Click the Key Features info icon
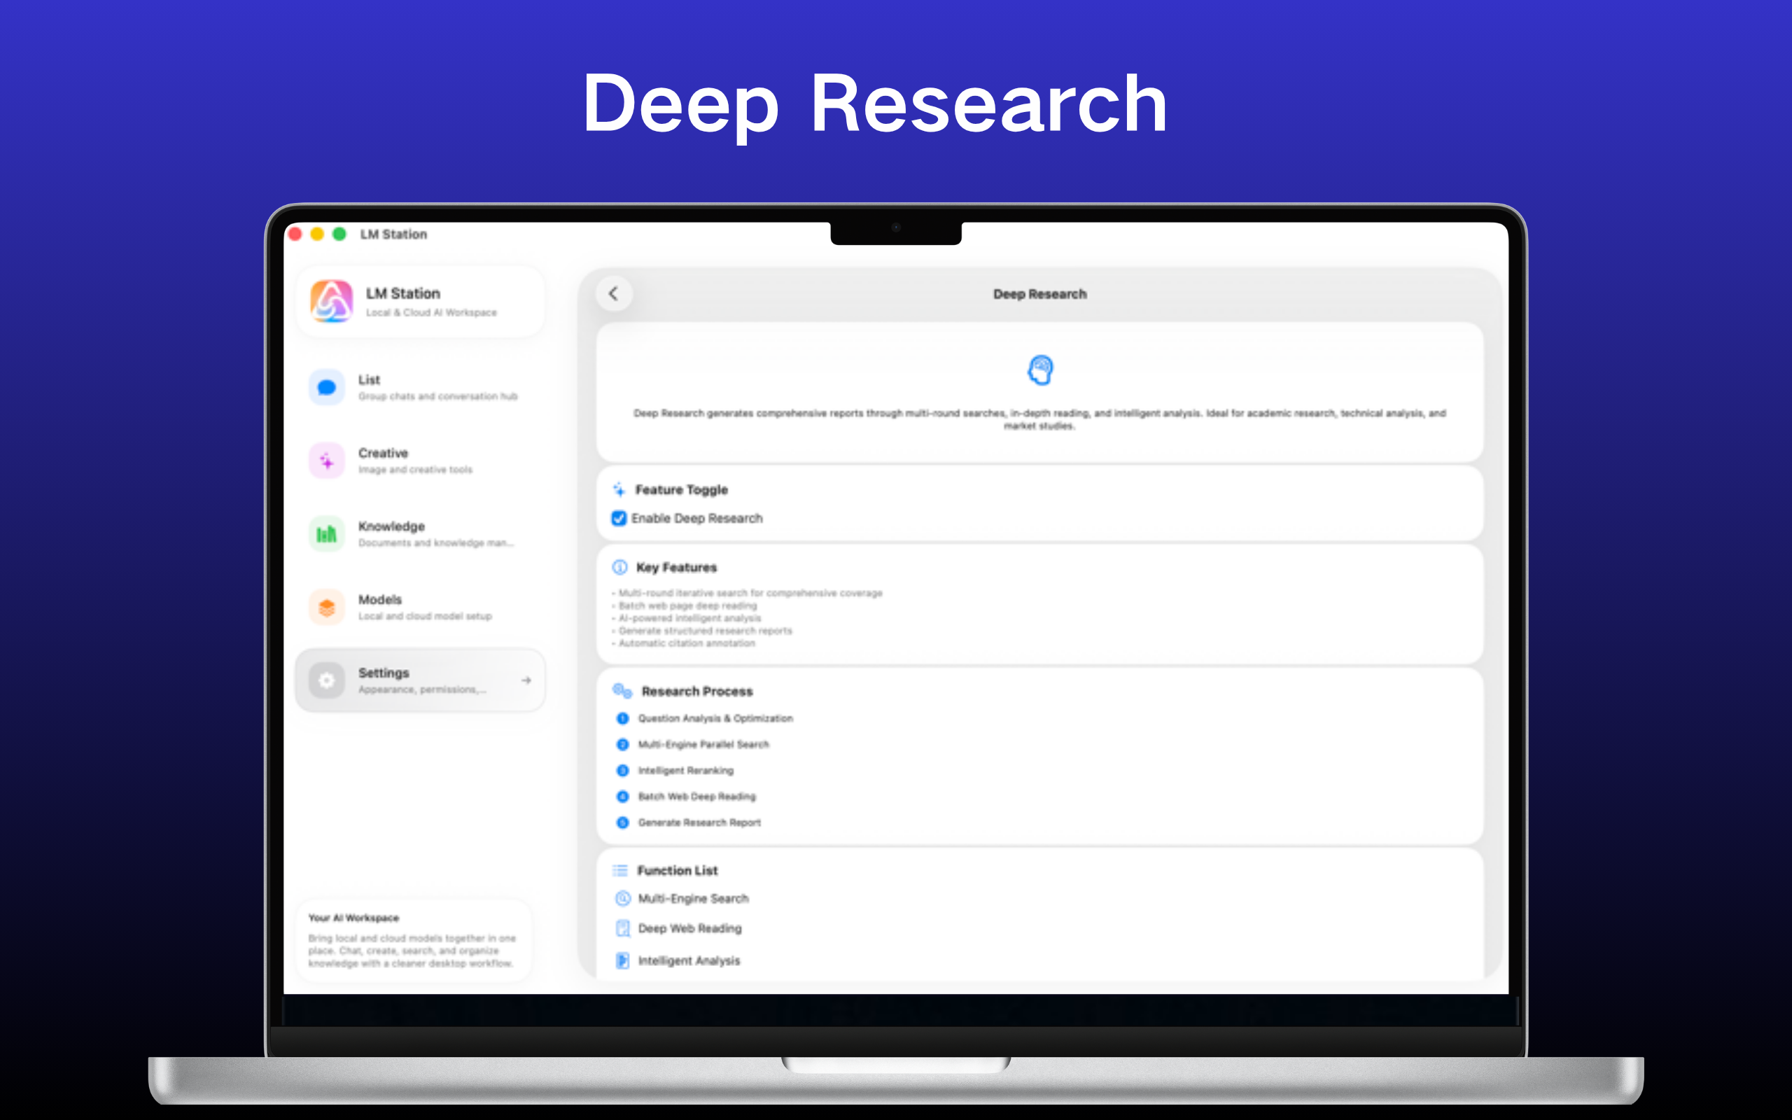 click(619, 568)
